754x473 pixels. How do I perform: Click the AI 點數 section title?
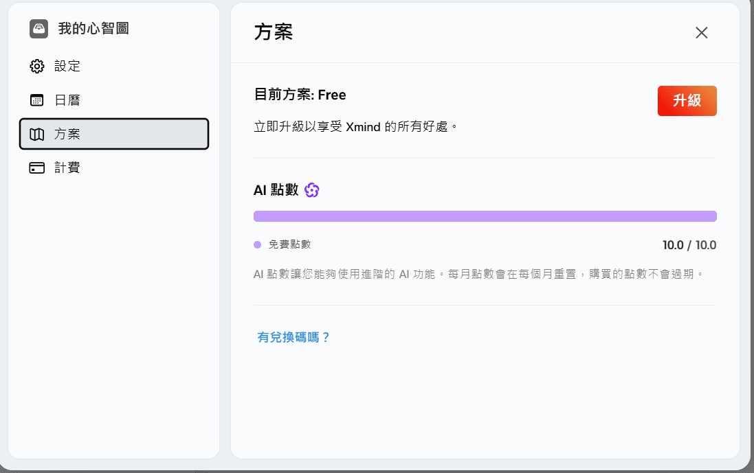click(275, 189)
